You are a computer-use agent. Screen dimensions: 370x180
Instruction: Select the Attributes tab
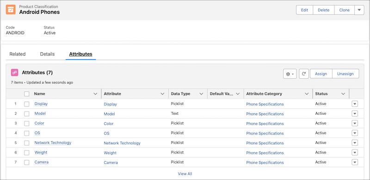pos(80,54)
